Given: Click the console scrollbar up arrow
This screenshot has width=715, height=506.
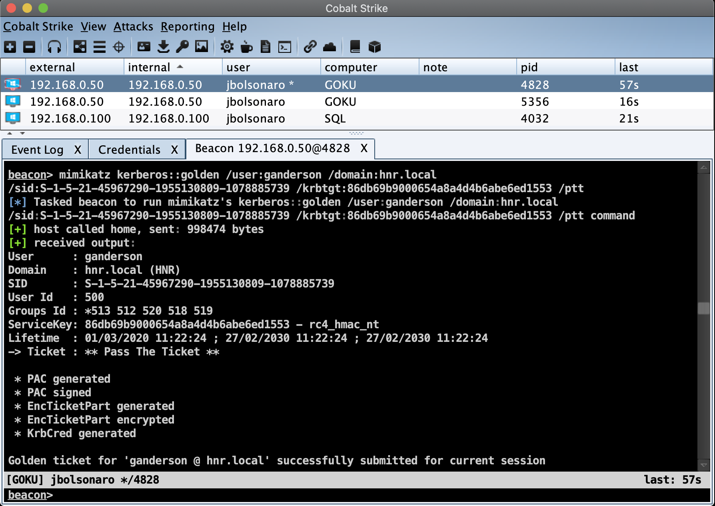Looking at the screenshot, I should 704,167.
